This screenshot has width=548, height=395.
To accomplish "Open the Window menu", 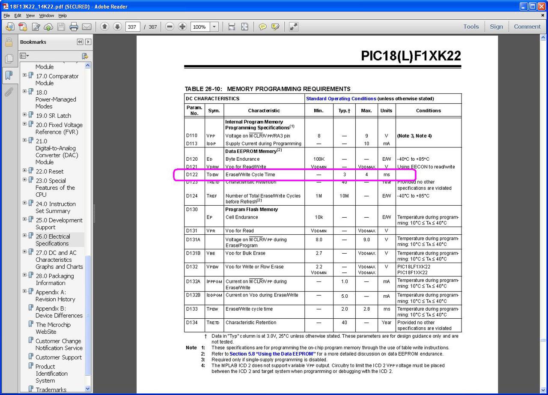I will click(47, 15).
